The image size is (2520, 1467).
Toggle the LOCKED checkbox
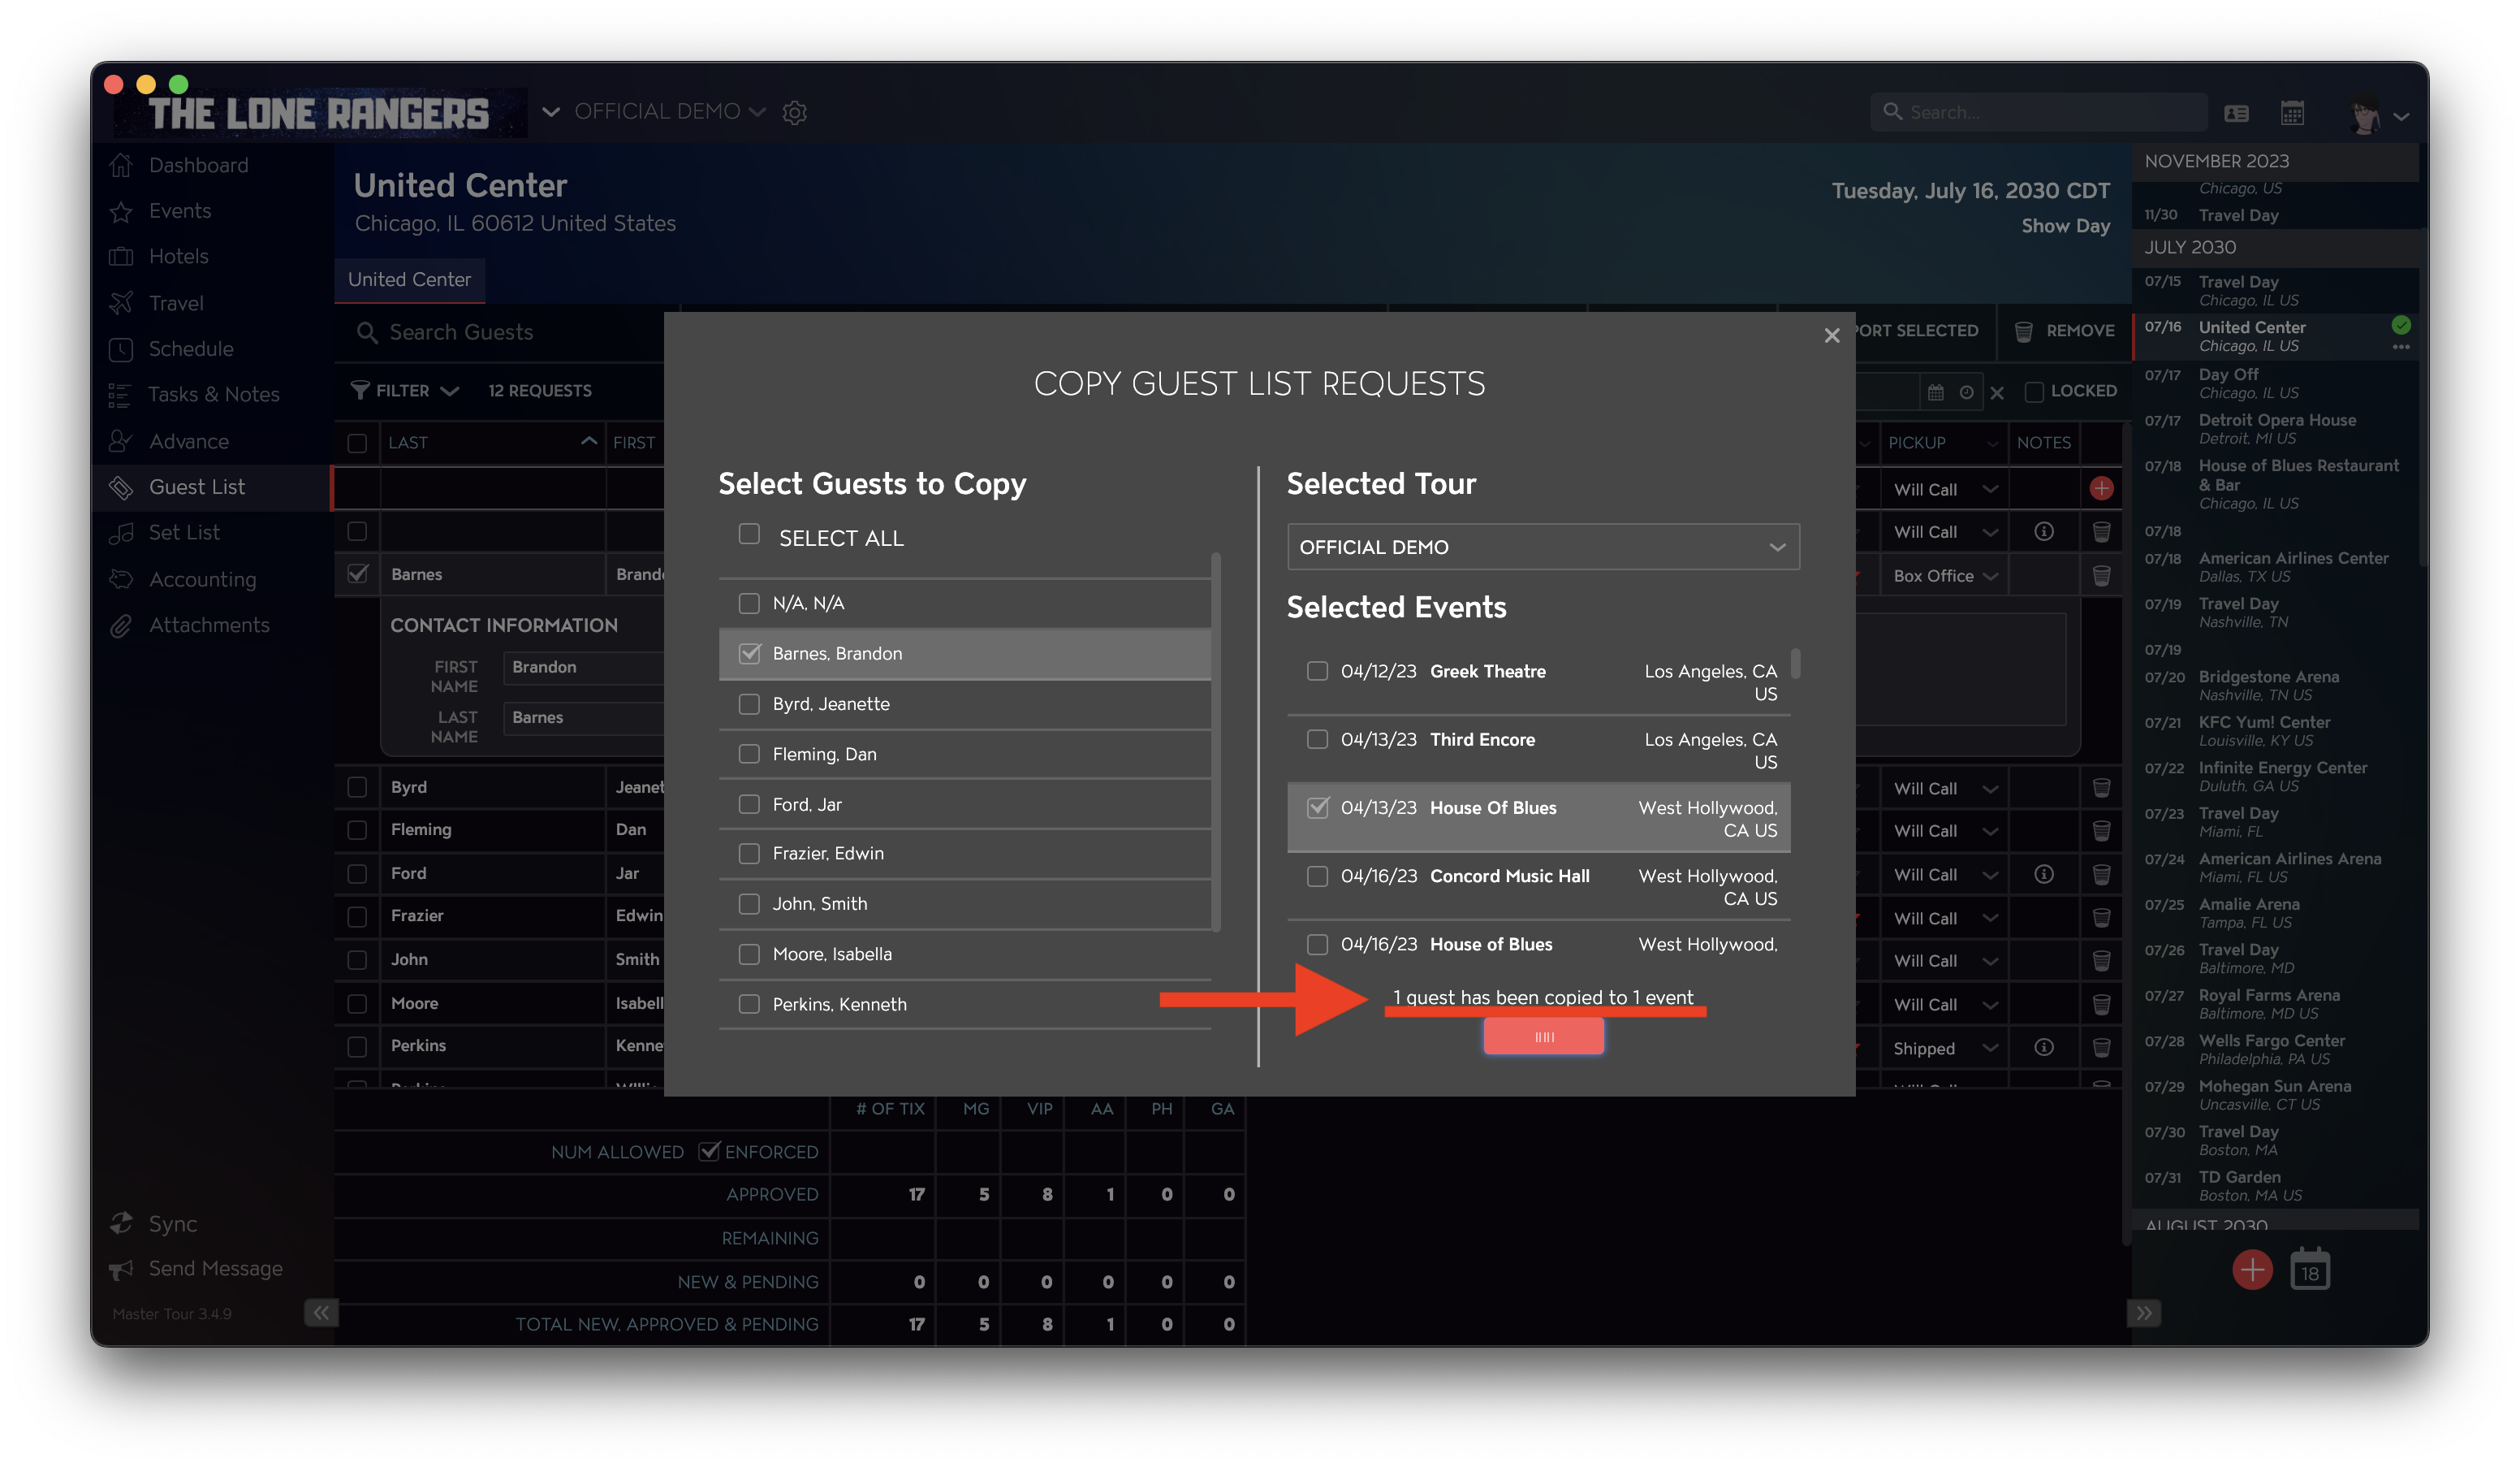tap(2033, 392)
